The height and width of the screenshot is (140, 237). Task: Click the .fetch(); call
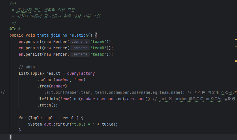[x=48, y=105]
